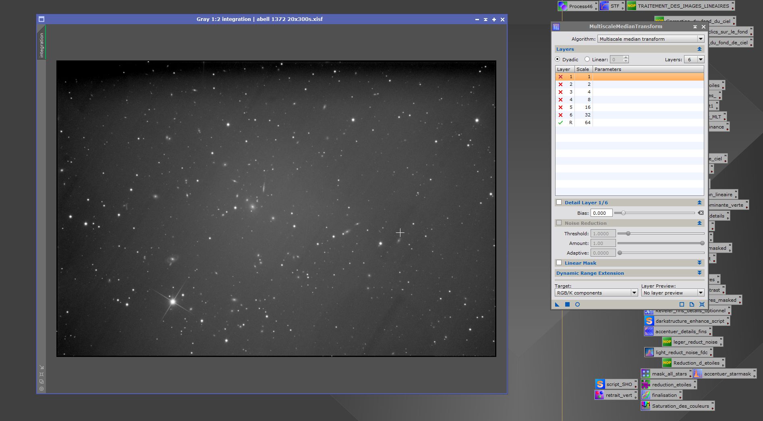The height and width of the screenshot is (421, 763).
Task: Open the Layer Preview dropdown
Action: (673, 293)
